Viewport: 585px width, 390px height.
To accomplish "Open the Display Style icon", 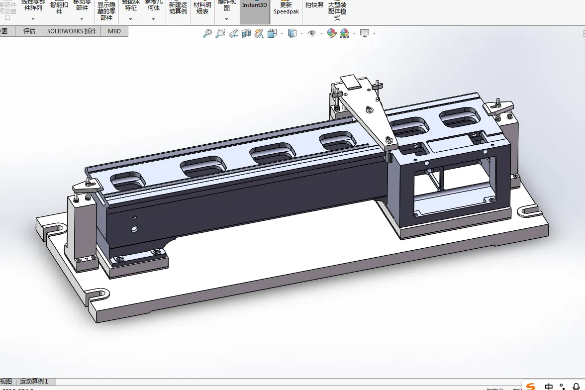I will [x=292, y=34].
